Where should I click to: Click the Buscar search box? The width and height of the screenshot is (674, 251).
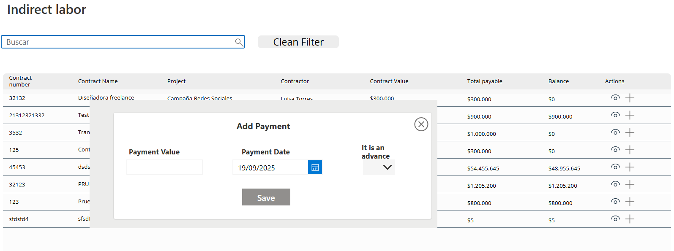118,42
